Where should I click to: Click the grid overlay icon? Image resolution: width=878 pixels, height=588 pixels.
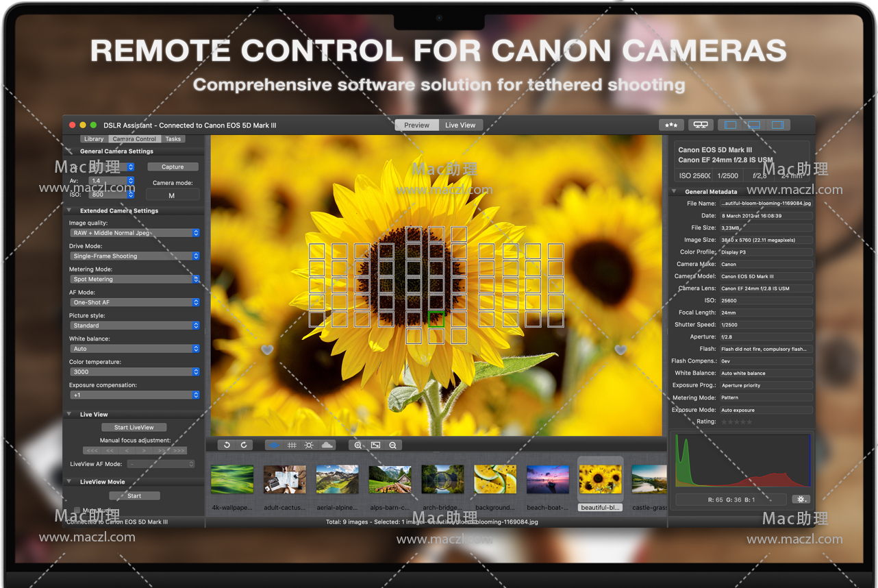pyautogui.click(x=292, y=445)
